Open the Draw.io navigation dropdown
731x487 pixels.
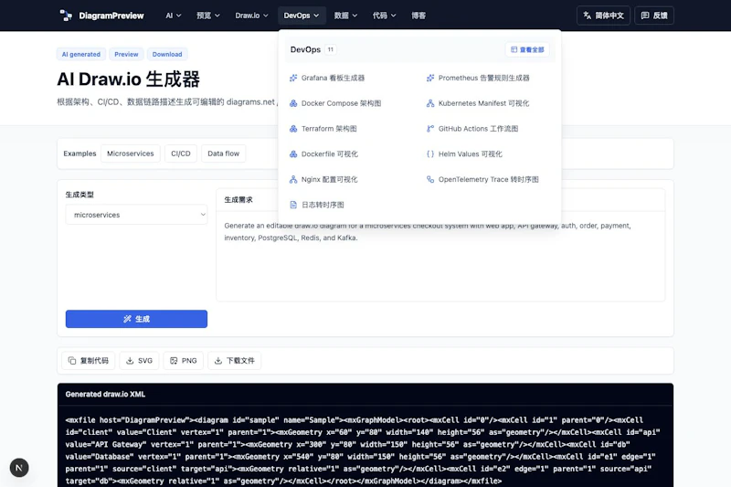click(x=251, y=16)
